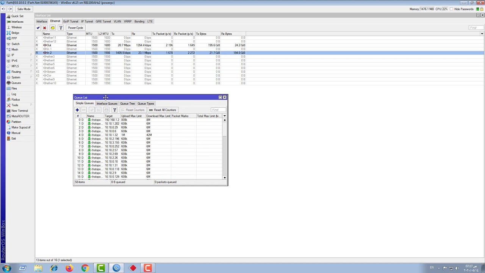
Task: Disable interface using the red X button
Action: pos(45,28)
